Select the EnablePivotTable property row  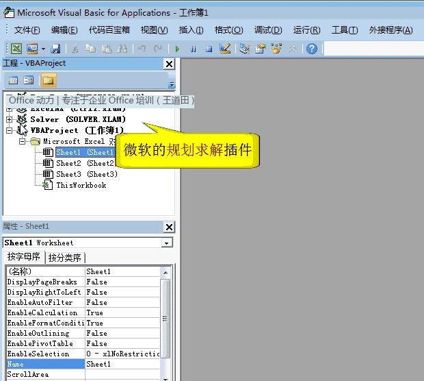pyautogui.click(x=83, y=343)
